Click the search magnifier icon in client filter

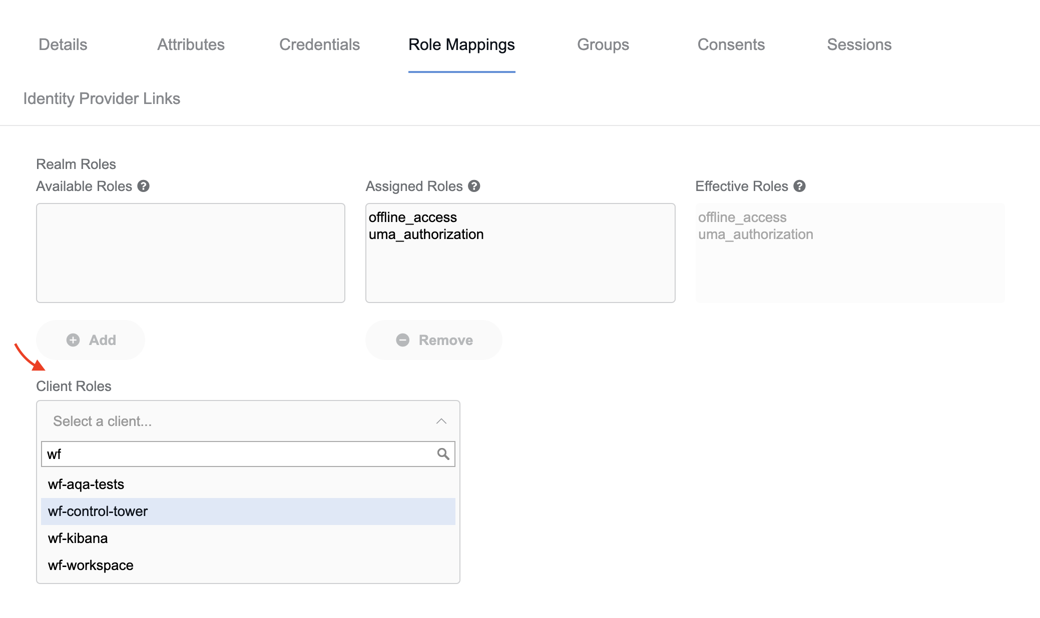click(443, 454)
